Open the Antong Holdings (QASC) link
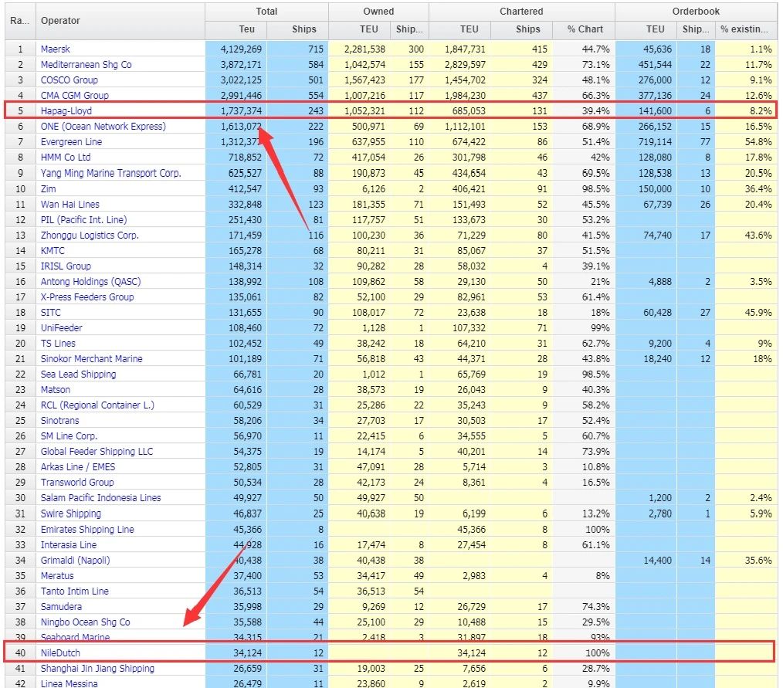 pyautogui.click(x=90, y=282)
